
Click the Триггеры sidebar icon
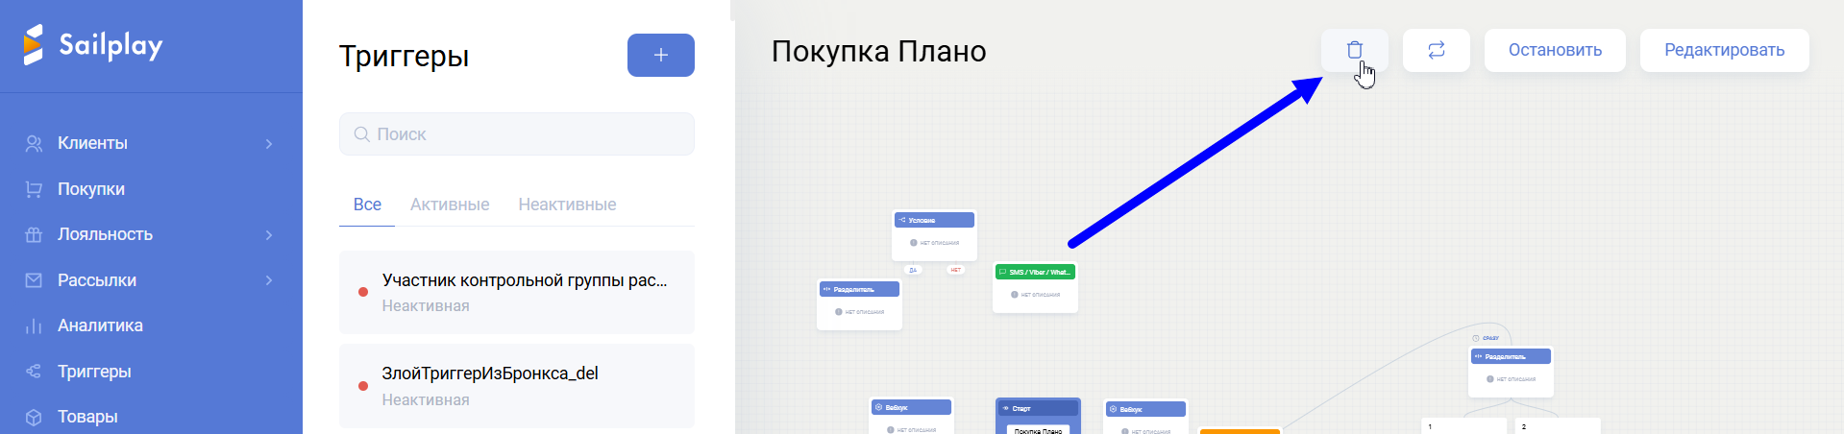tap(34, 372)
